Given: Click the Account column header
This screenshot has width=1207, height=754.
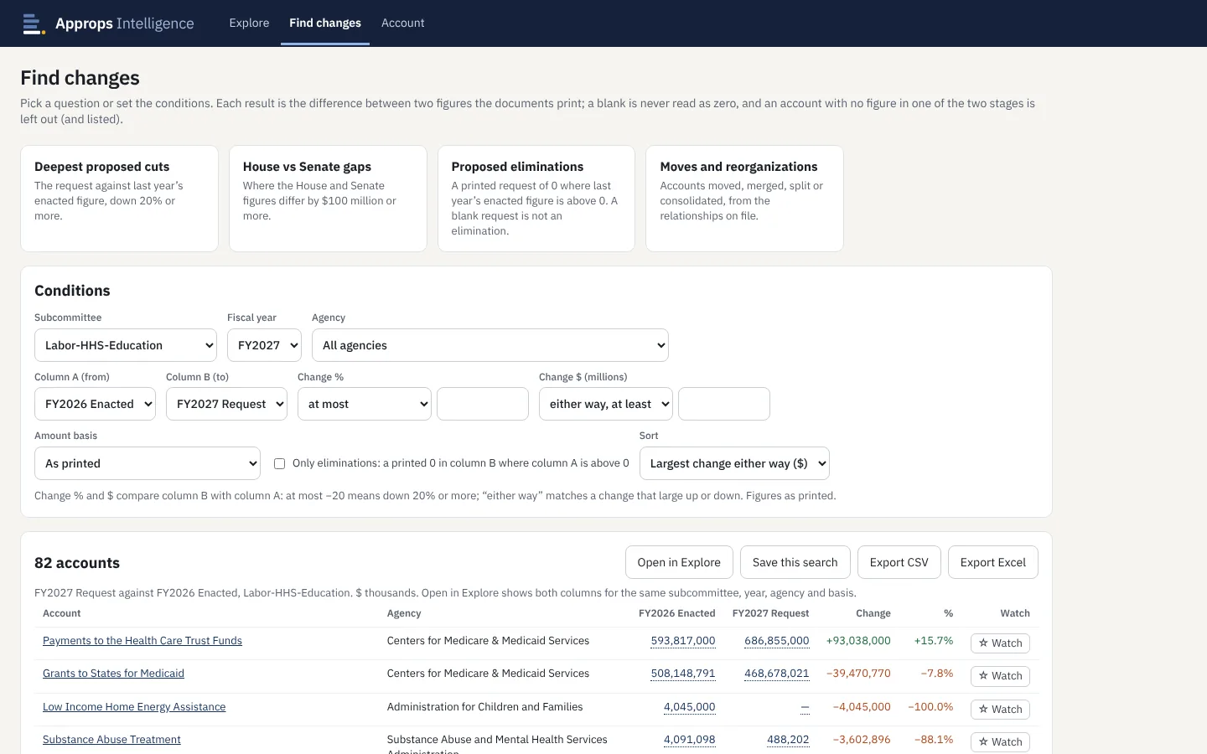Looking at the screenshot, I should coord(62,613).
